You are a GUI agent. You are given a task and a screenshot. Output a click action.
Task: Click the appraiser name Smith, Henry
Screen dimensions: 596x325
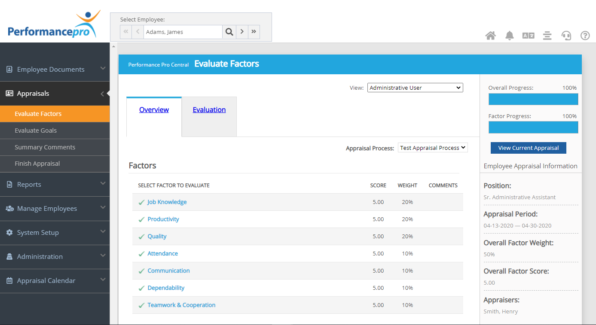(x=501, y=312)
